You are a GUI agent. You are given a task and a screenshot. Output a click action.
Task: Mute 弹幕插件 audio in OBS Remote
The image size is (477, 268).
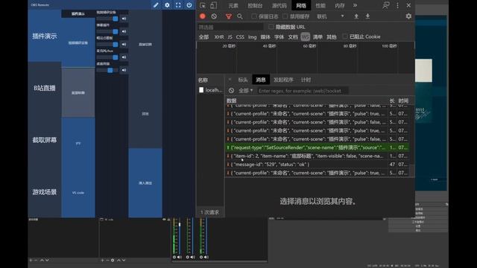[124, 31]
